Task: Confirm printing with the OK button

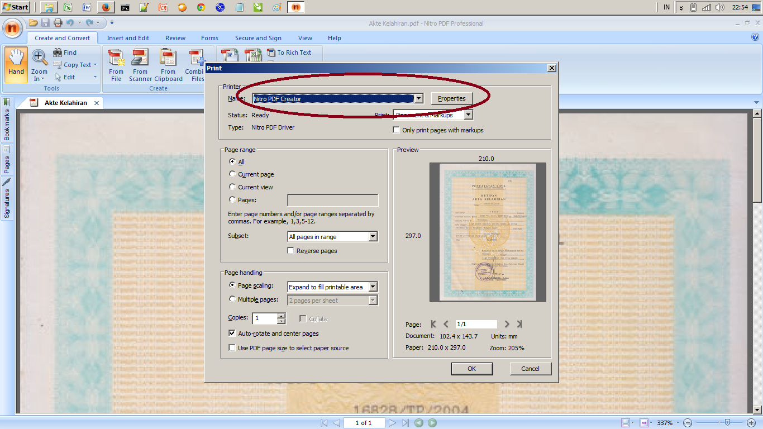Action: click(472, 369)
